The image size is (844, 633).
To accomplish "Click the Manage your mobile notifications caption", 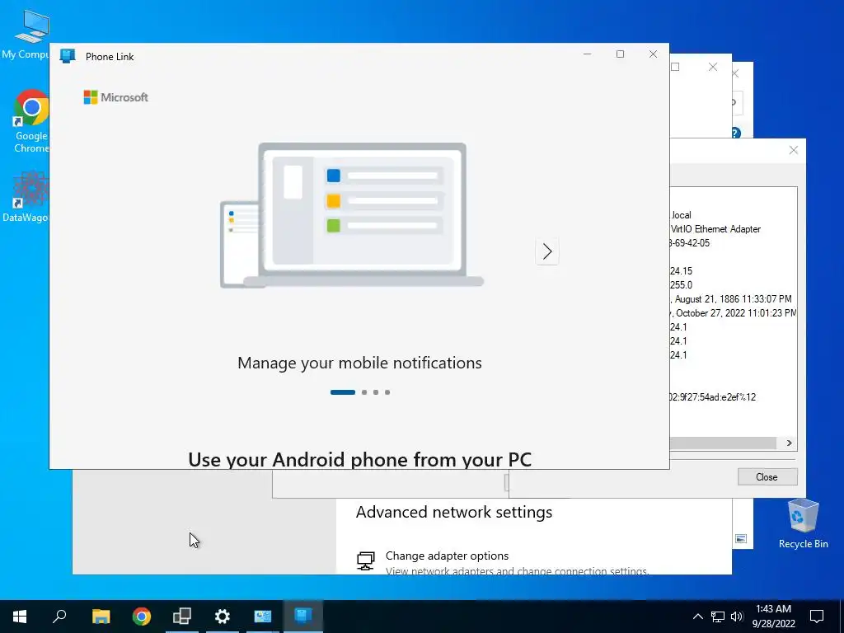I will coord(359,363).
